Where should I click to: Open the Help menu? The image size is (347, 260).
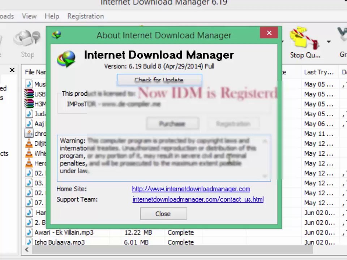tap(52, 16)
